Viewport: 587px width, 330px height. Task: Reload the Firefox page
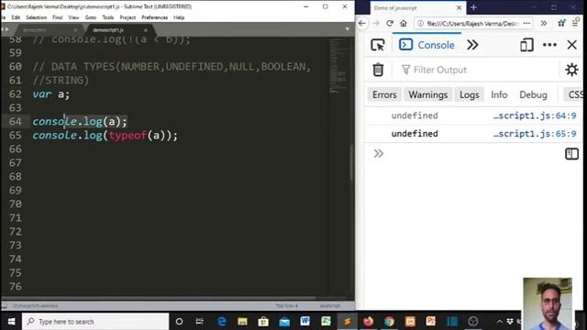390,23
